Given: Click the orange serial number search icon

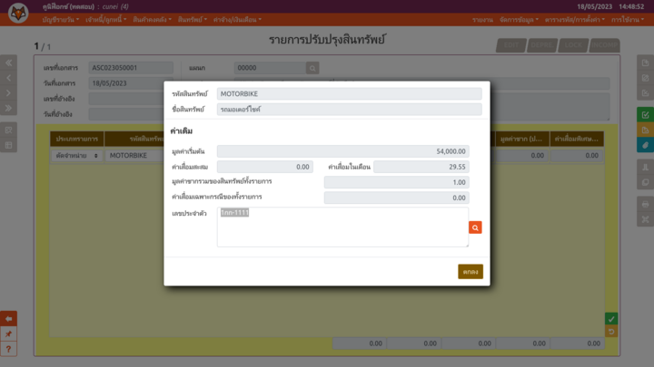Looking at the screenshot, I should pos(475,227).
